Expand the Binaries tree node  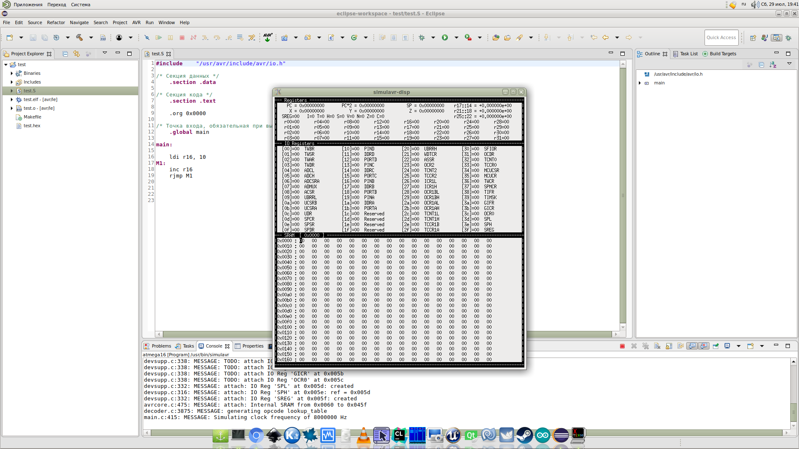[12, 73]
